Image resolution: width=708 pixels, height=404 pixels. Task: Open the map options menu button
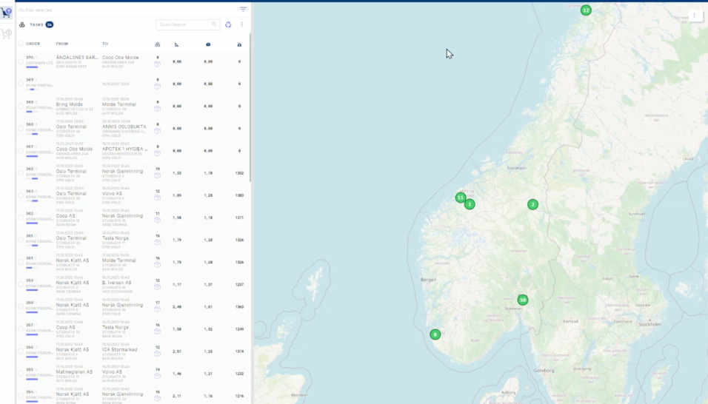point(695,16)
